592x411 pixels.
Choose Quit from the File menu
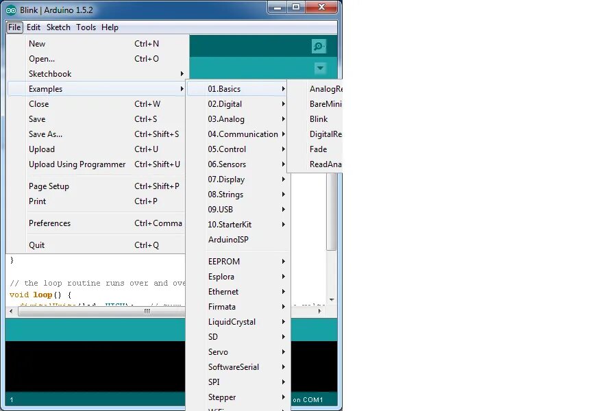coord(97,245)
